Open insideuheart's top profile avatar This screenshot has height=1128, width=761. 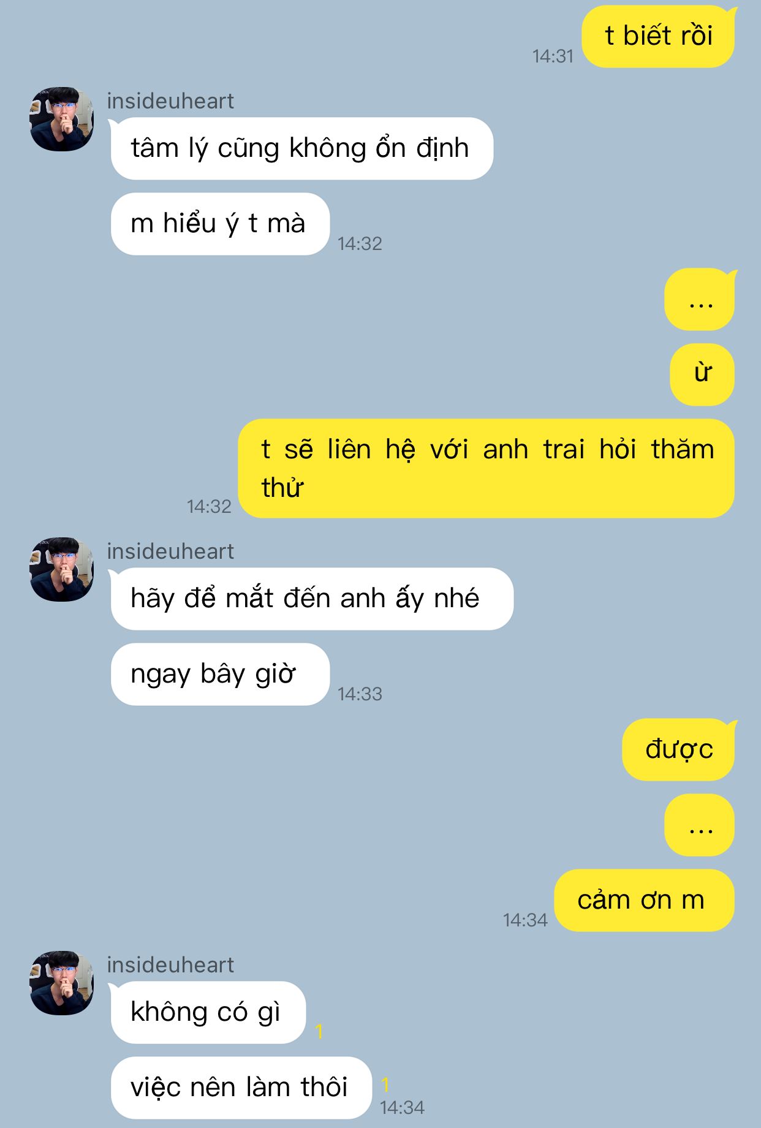[62, 119]
